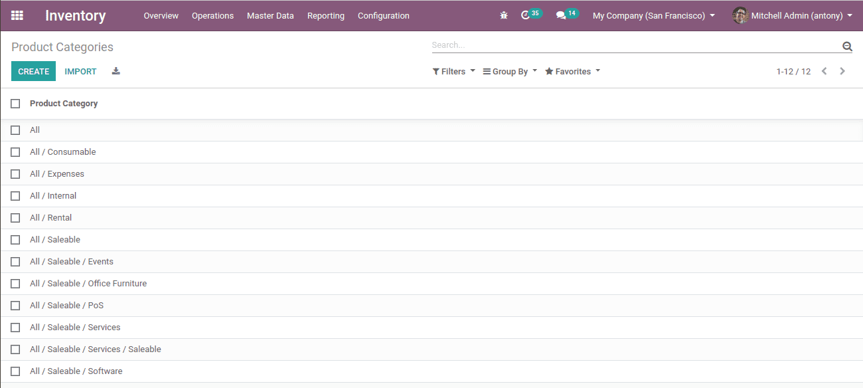
Task: Open conversations chat icon with 14 badge
Action: pyautogui.click(x=567, y=15)
